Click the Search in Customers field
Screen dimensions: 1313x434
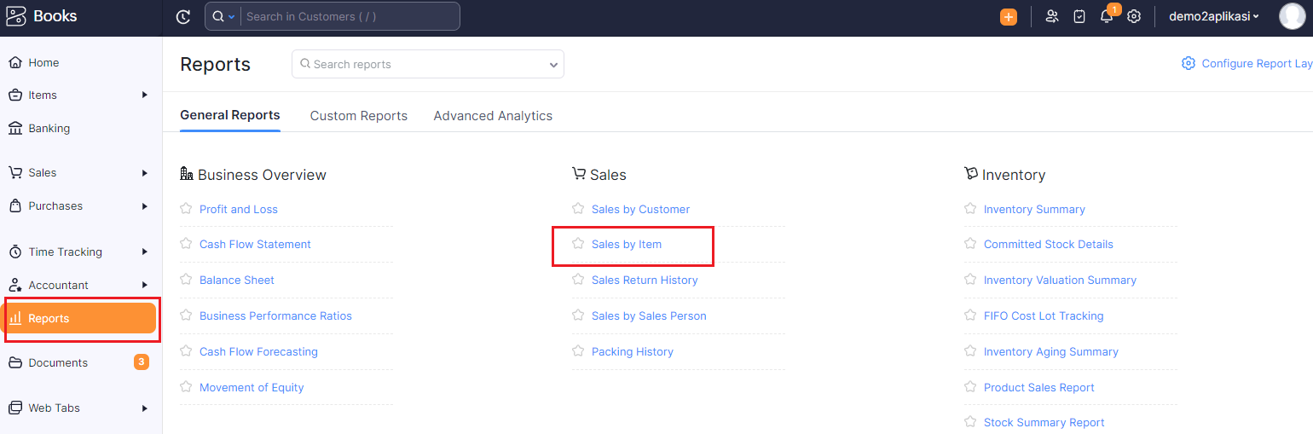coord(350,16)
